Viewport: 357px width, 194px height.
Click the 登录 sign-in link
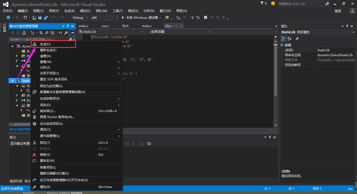(338, 11)
